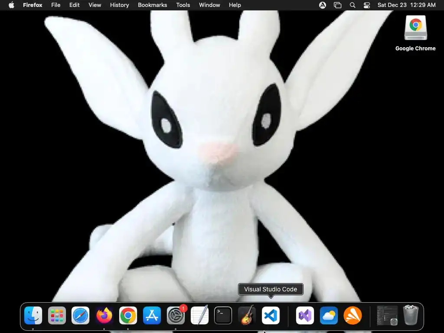Open the Firefox application menu
This screenshot has width=444, height=333.
pyautogui.click(x=33, y=5)
